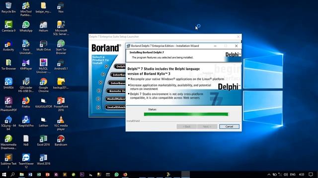Open Microsoft SQL Server shortcut

click(x=61, y=28)
